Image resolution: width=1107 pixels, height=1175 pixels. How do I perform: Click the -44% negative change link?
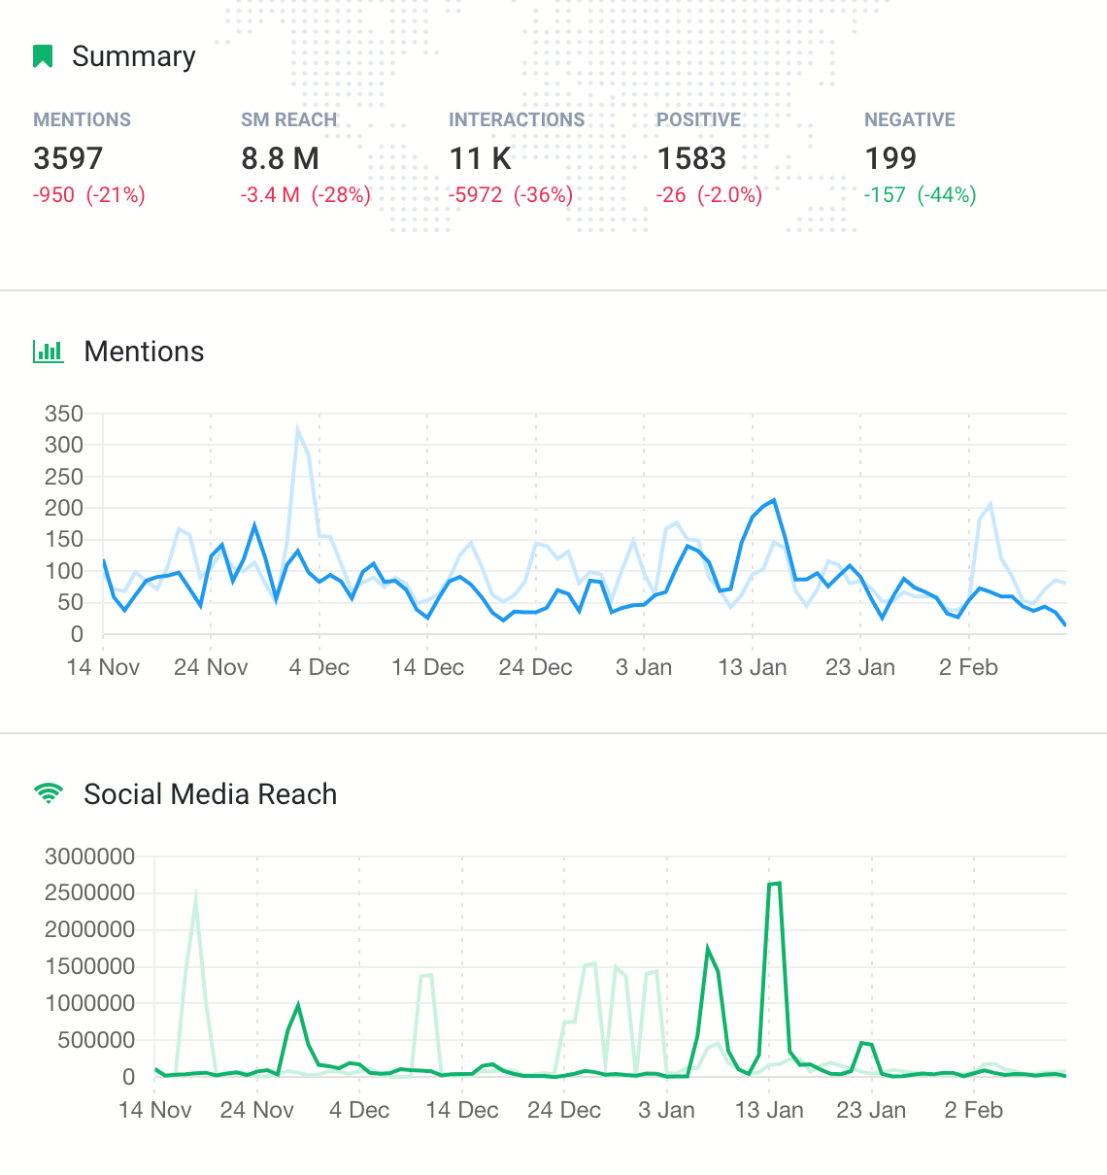(x=946, y=194)
